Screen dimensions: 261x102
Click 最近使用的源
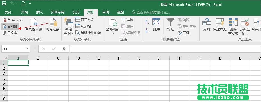88,33
